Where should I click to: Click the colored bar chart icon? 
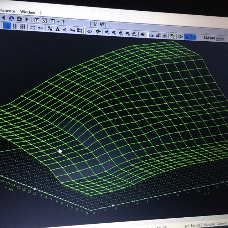pos(151,35)
